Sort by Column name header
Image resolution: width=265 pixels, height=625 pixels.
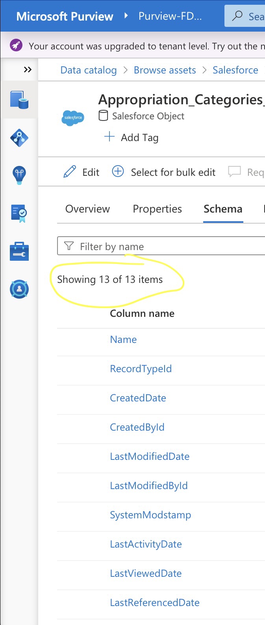[x=142, y=313]
